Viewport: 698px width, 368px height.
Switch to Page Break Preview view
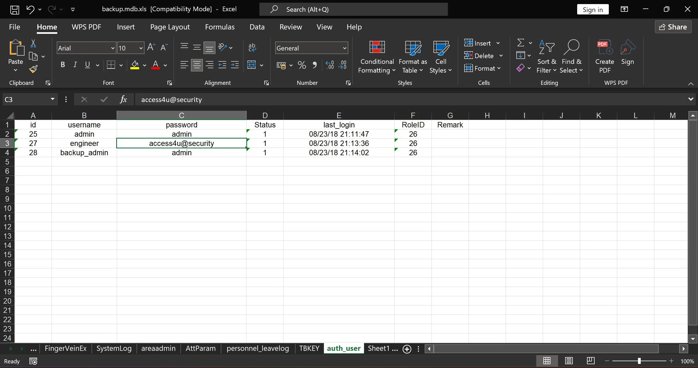590,361
